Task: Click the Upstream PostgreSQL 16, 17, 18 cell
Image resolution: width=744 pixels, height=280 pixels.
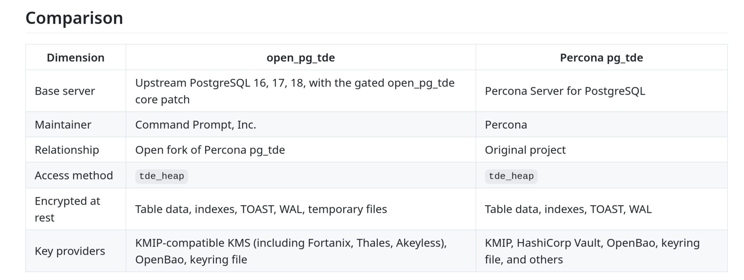Action: point(295,91)
